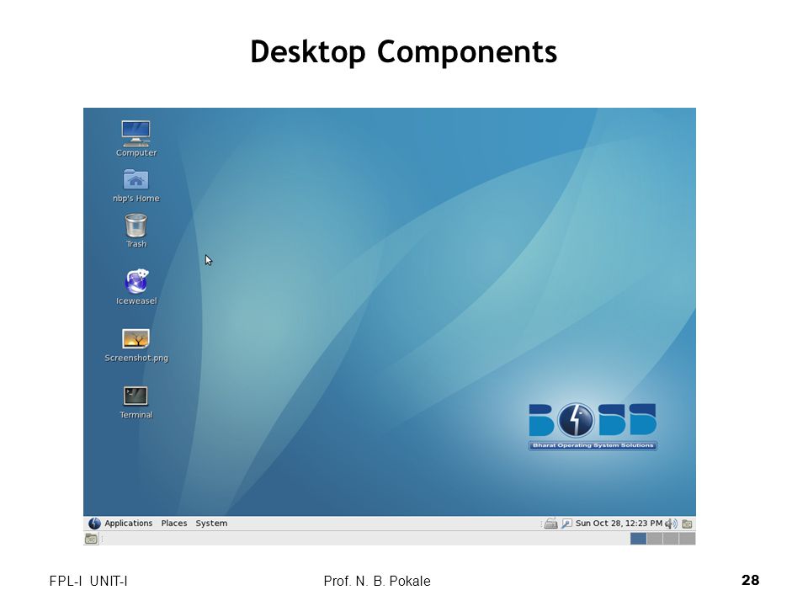Open the Places menu

pos(174,523)
